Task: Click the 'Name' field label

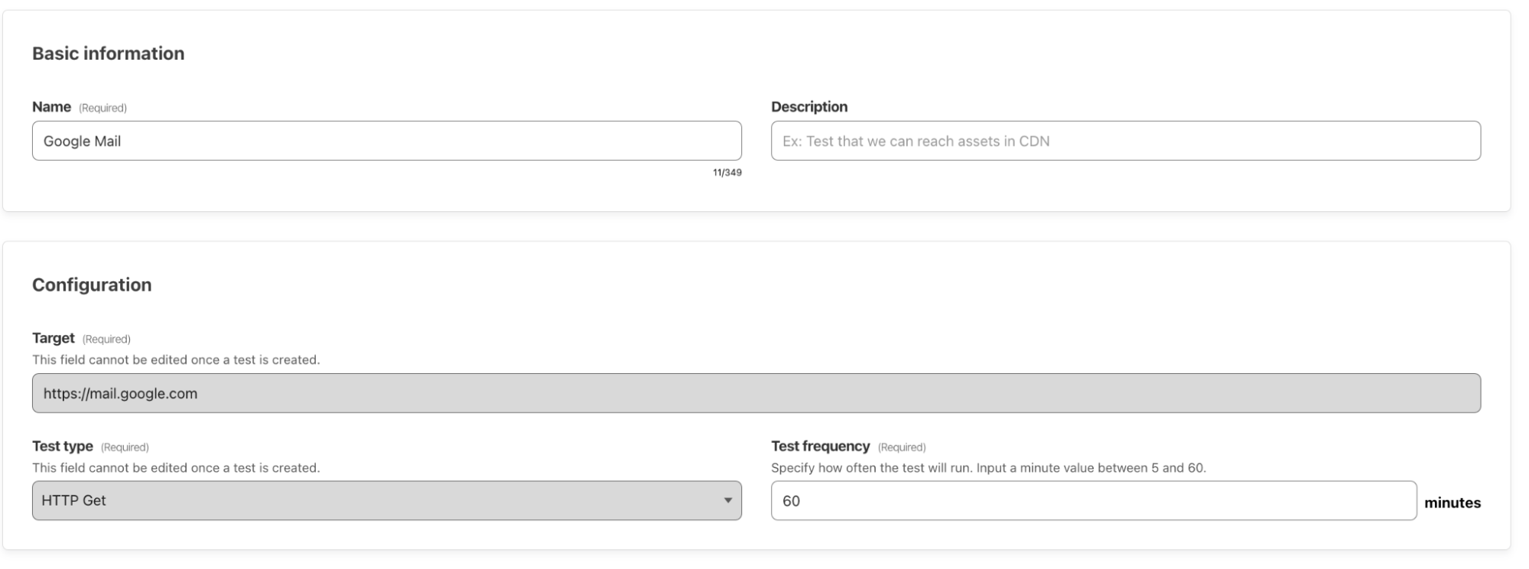Action: [51, 107]
